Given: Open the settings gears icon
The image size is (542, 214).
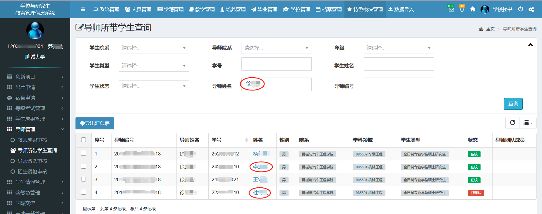Looking at the screenshot, I should [x=531, y=9].
